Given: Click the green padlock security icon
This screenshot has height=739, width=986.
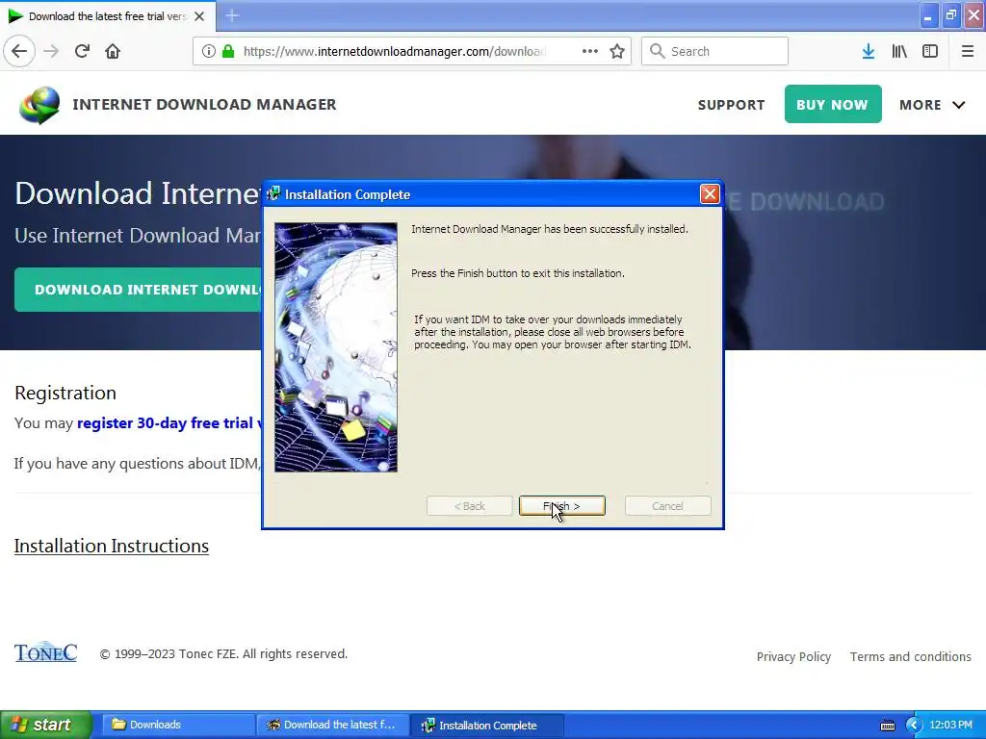Looking at the screenshot, I should (228, 51).
